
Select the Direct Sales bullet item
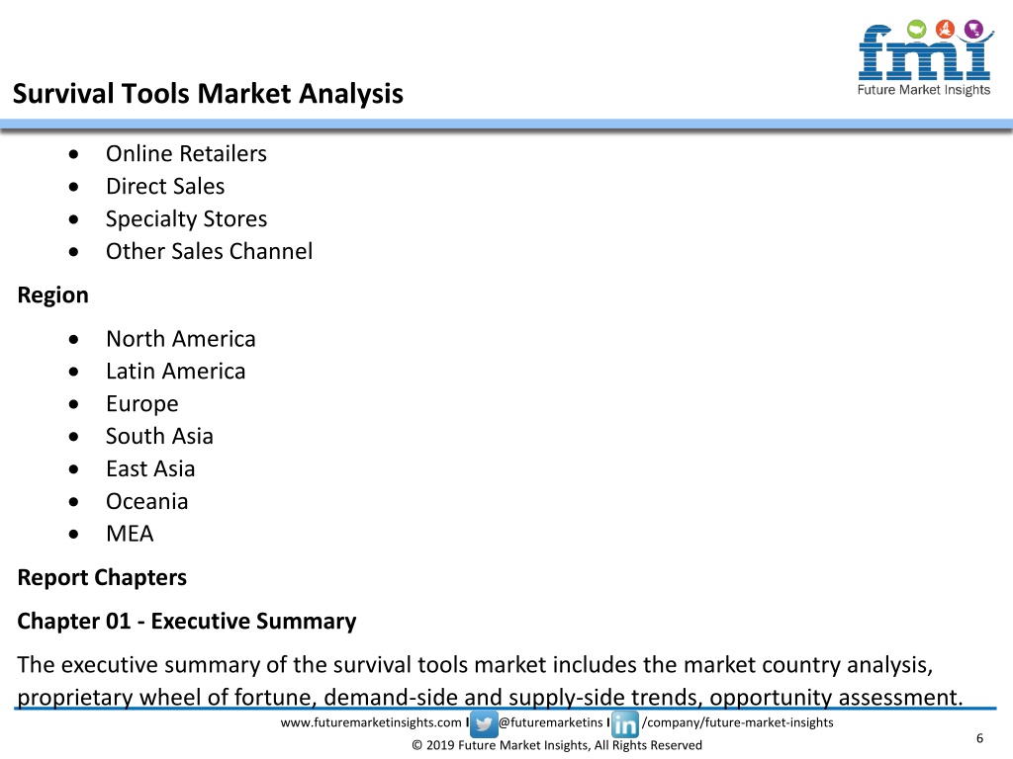(x=165, y=187)
